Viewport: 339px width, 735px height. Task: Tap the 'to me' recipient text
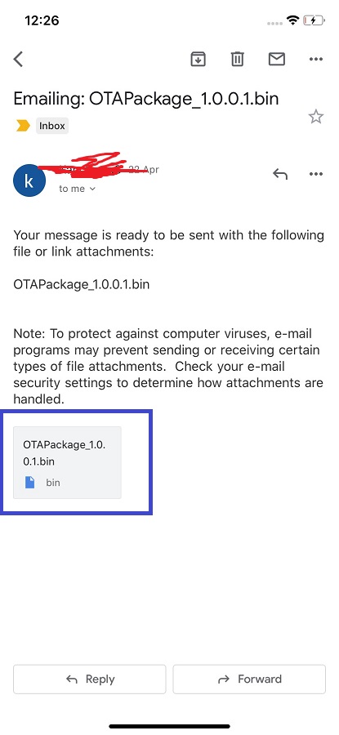point(72,189)
